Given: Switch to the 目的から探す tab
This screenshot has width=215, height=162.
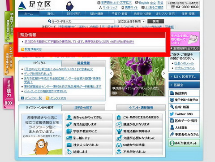Looking at the screenshot, I should pyautogui.click(x=83, y=108).
